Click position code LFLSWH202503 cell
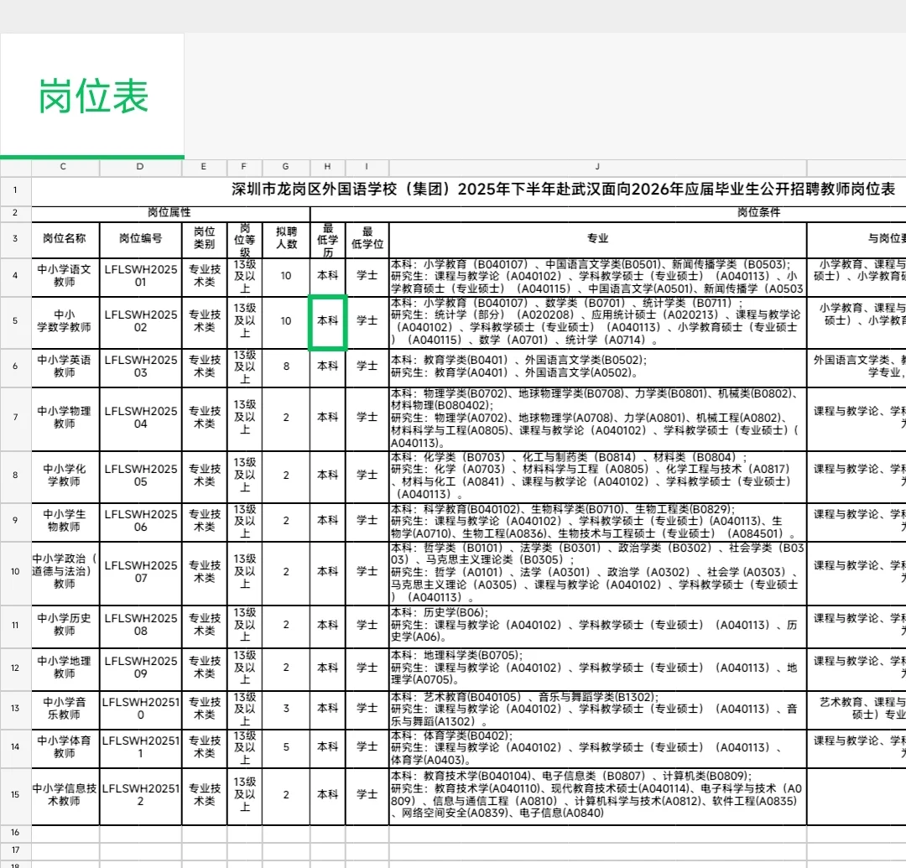Viewport: 906px width, 868px height. [140, 367]
